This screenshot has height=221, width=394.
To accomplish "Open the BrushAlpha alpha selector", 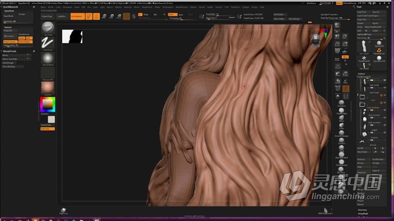I will tap(48, 58).
